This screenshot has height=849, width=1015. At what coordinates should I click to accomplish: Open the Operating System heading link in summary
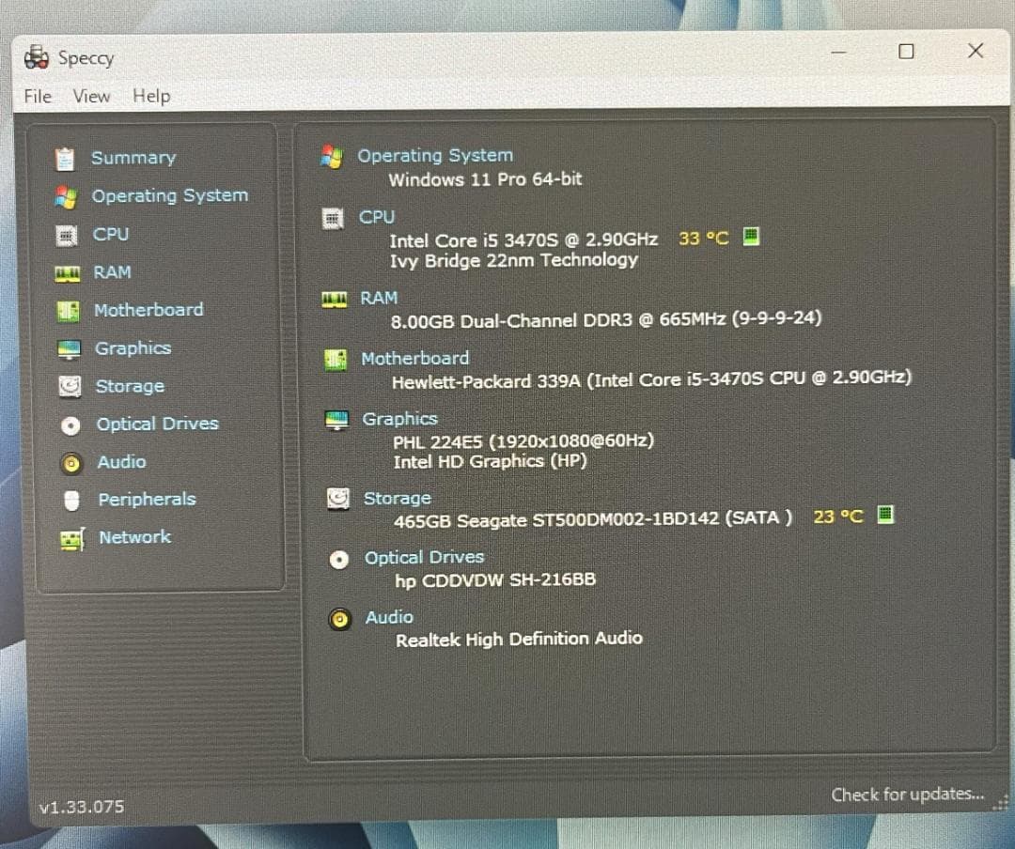[435, 156]
